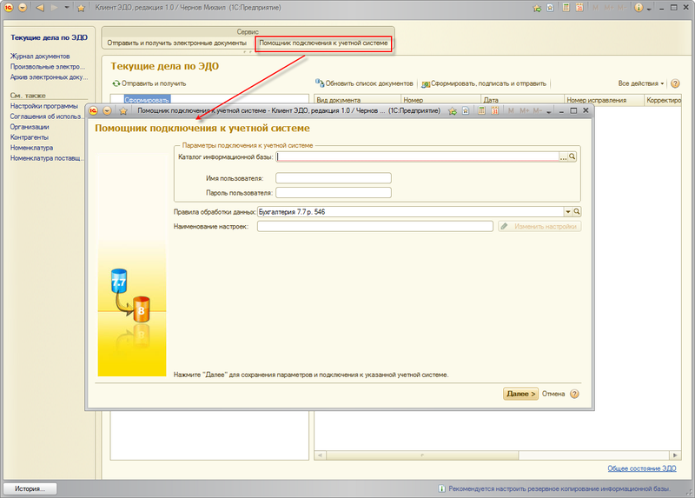Open the dropdown arrow next to info icon
This screenshot has height=498, width=695.
pyautogui.click(x=648, y=9)
